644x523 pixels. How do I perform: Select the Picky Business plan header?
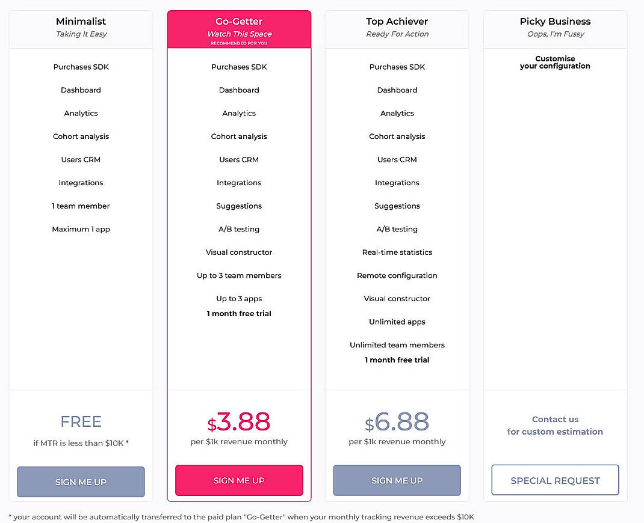[x=555, y=27]
